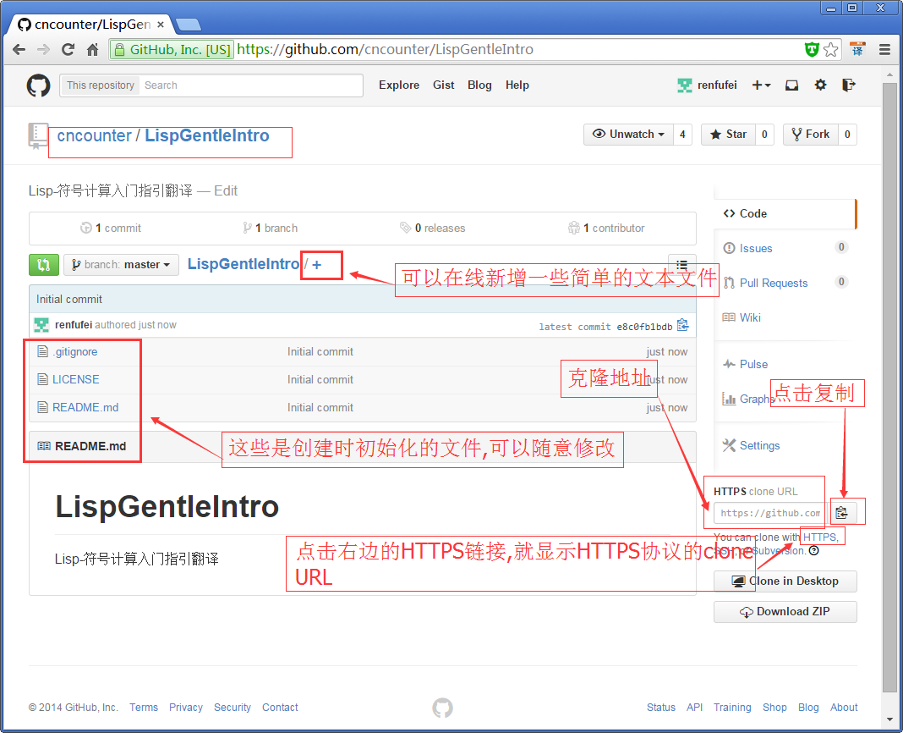The height and width of the screenshot is (733, 903).
Task: Click the GitHub Octocat logo in the header
Action: (x=39, y=86)
